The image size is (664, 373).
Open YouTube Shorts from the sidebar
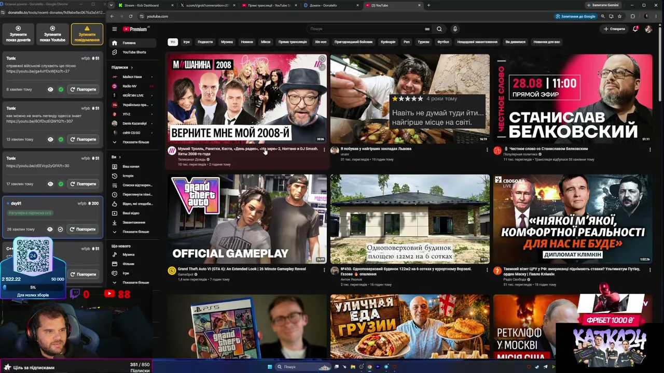(x=134, y=52)
